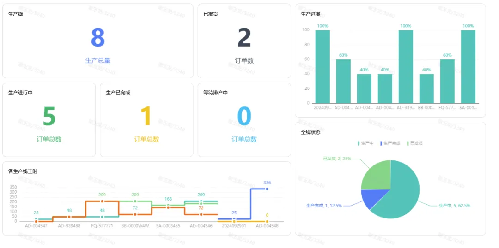Toggle the 生产完成 legend item
The image size is (499, 248).
[390, 143]
